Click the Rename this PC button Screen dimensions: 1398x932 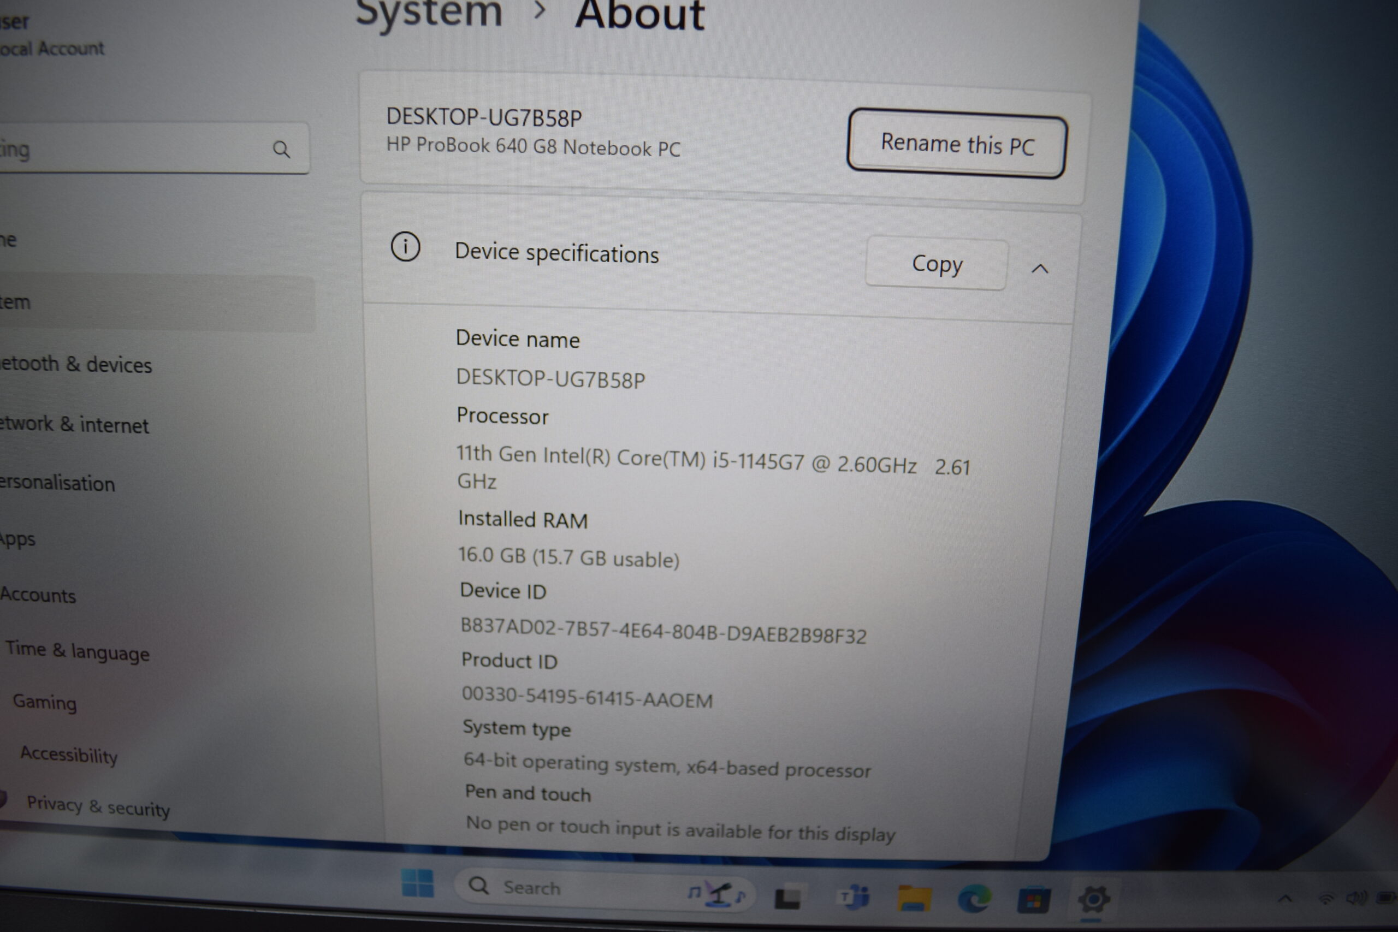[x=956, y=144]
